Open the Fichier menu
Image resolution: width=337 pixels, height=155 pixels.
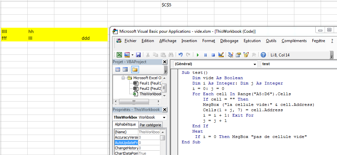coord(130,41)
